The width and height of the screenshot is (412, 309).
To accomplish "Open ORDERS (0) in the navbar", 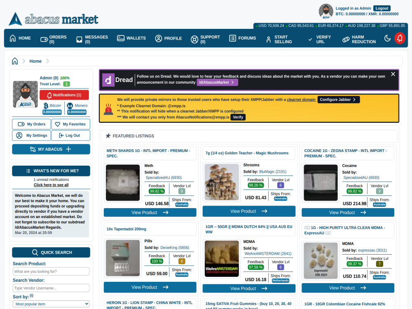I will [x=54, y=40].
